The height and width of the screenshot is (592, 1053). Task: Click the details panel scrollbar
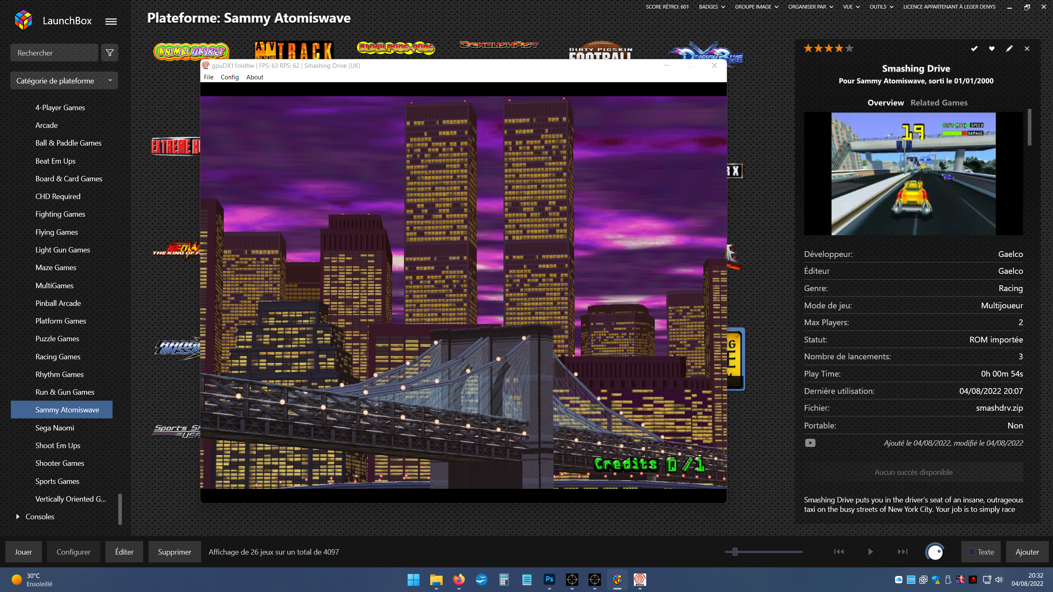pyautogui.click(x=1030, y=127)
